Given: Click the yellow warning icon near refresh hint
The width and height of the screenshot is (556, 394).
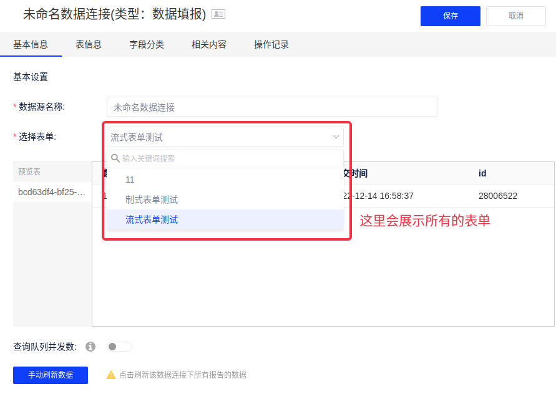Looking at the screenshot, I should 111,375.
